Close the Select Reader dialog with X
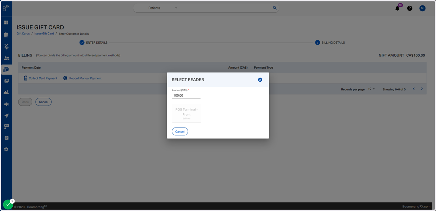 (x=260, y=80)
